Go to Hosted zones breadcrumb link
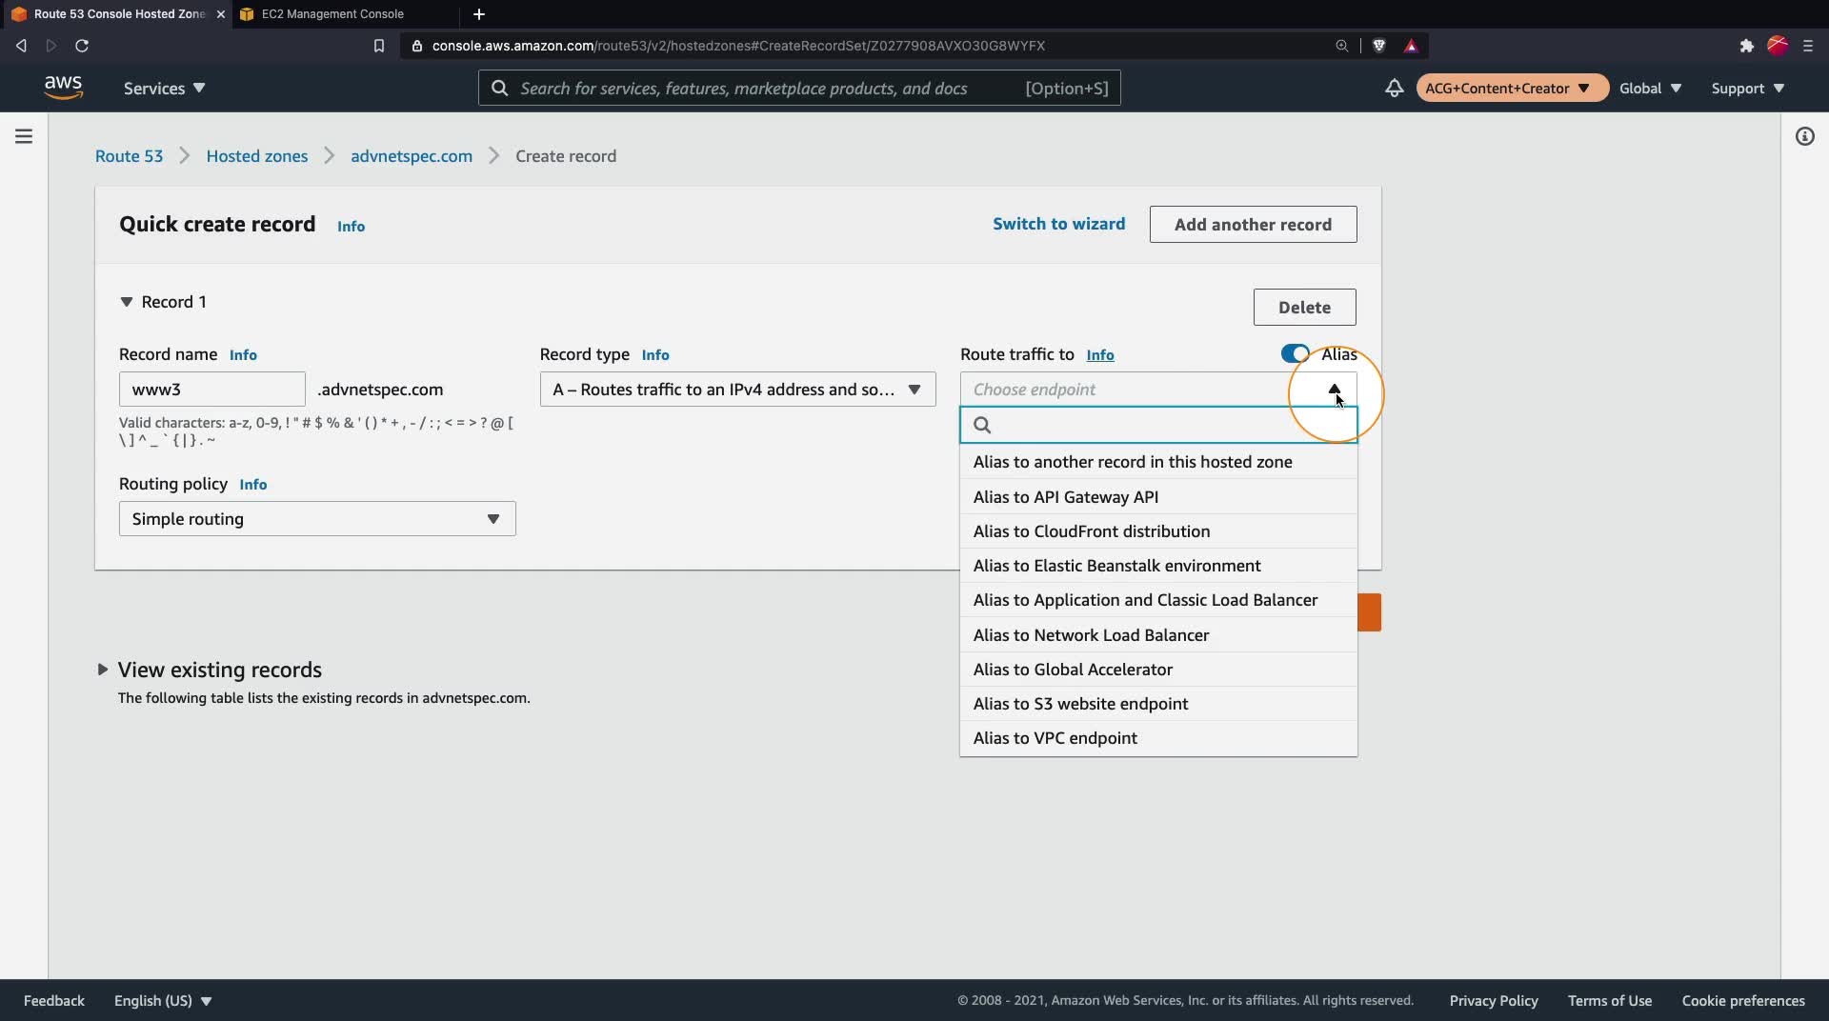Screen dimensions: 1829x1021 click(257, 156)
